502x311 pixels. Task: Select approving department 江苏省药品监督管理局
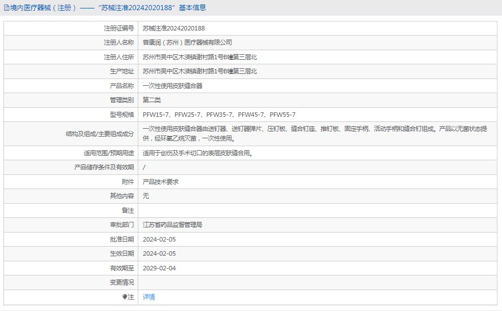click(173, 225)
